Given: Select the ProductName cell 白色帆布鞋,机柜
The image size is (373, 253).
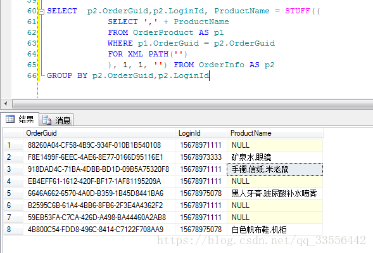Looking at the screenshot, I should click(x=275, y=230).
